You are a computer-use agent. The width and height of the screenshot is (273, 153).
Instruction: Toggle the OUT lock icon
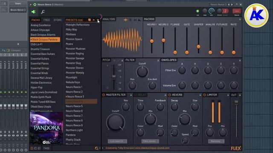point(240,95)
